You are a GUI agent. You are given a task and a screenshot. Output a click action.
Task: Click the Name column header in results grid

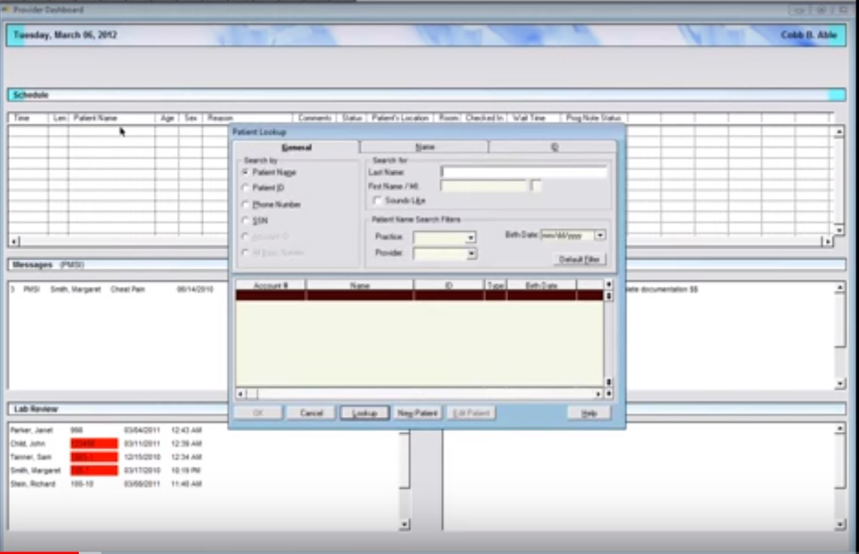tap(360, 286)
